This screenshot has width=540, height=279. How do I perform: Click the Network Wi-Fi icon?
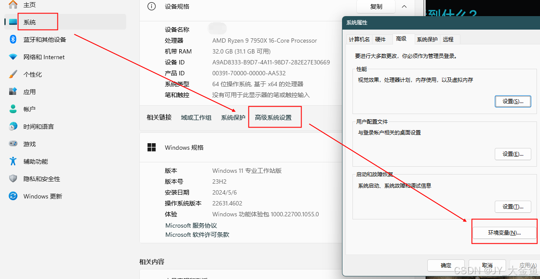pyautogui.click(x=13, y=57)
